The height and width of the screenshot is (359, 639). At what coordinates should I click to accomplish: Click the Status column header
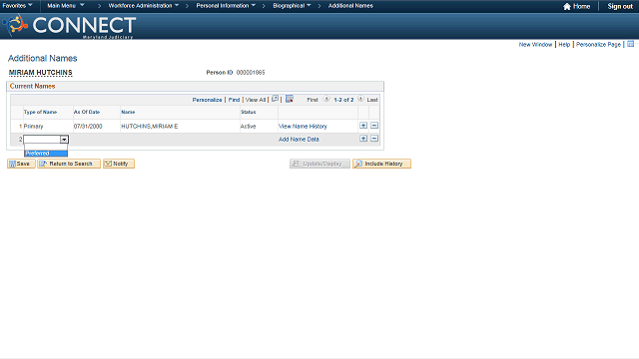click(249, 112)
